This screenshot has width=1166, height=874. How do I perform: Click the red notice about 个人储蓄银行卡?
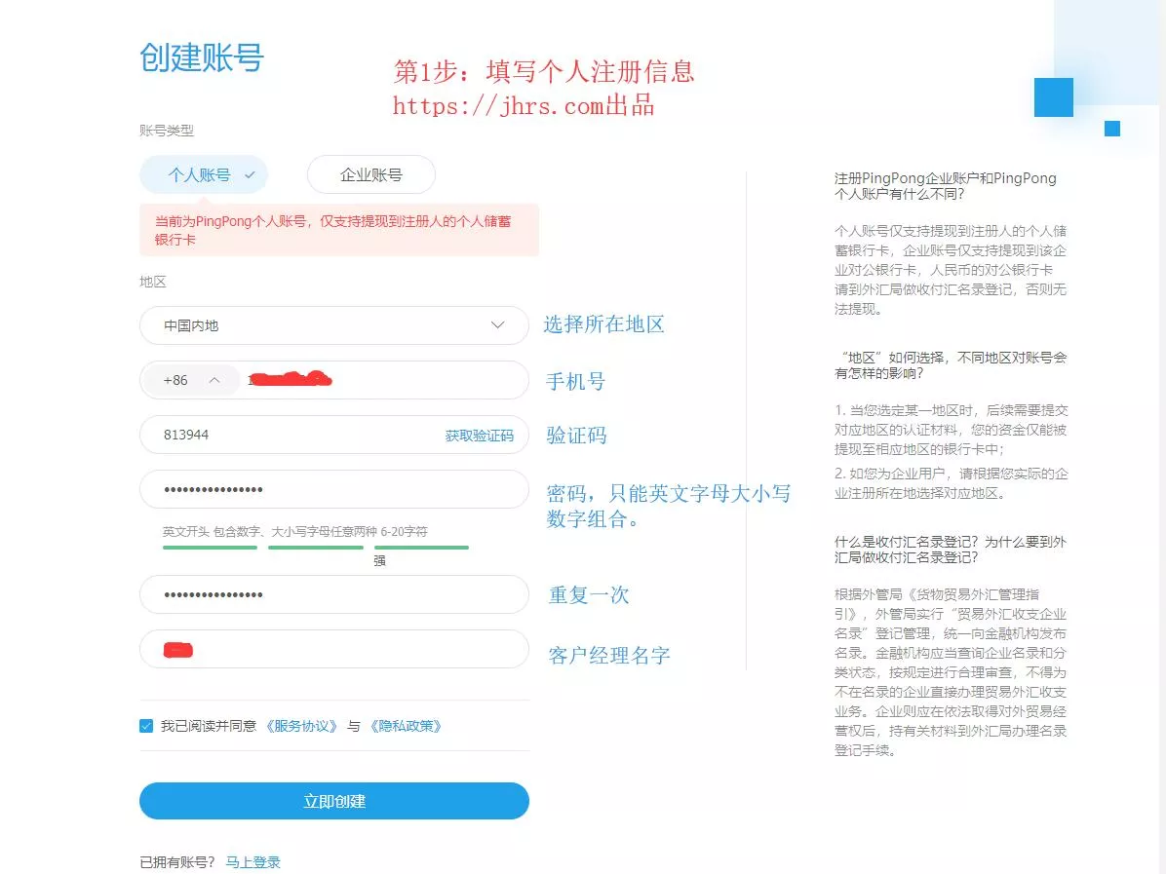coord(339,230)
